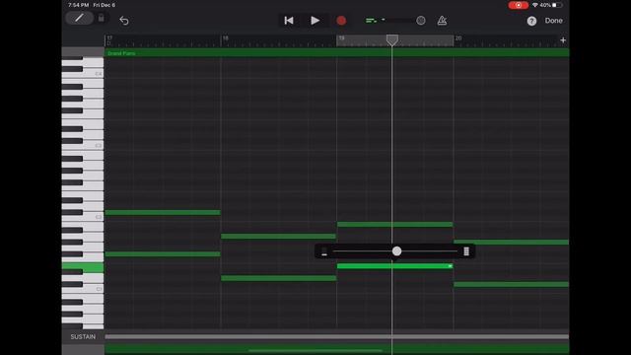Tap the SUSTAIN lane label

83,336
